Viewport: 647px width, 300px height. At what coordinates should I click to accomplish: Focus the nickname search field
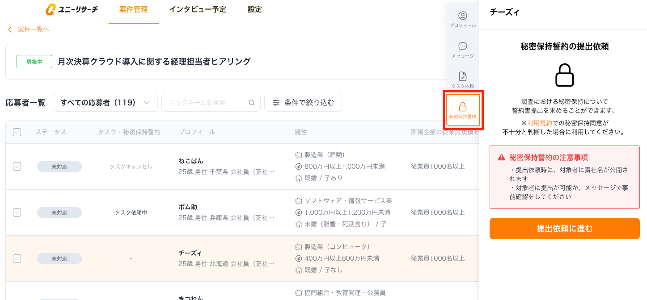pyautogui.click(x=206, y=103)
